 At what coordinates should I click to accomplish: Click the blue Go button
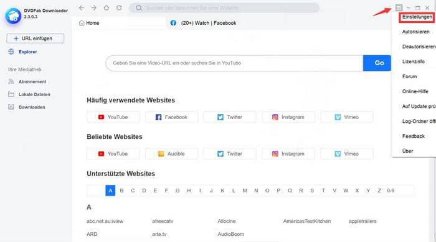pyautogui.click(x=377, y=63)
